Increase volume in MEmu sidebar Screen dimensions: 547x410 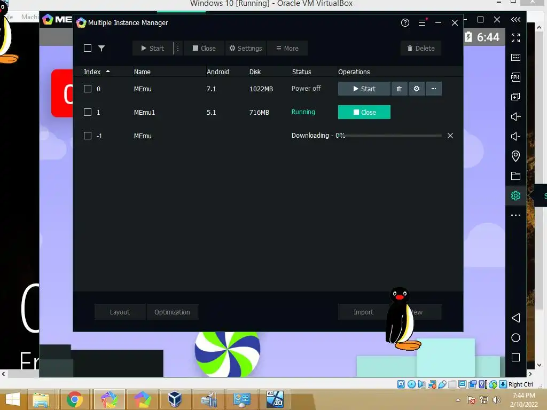[x=515, y=116]
